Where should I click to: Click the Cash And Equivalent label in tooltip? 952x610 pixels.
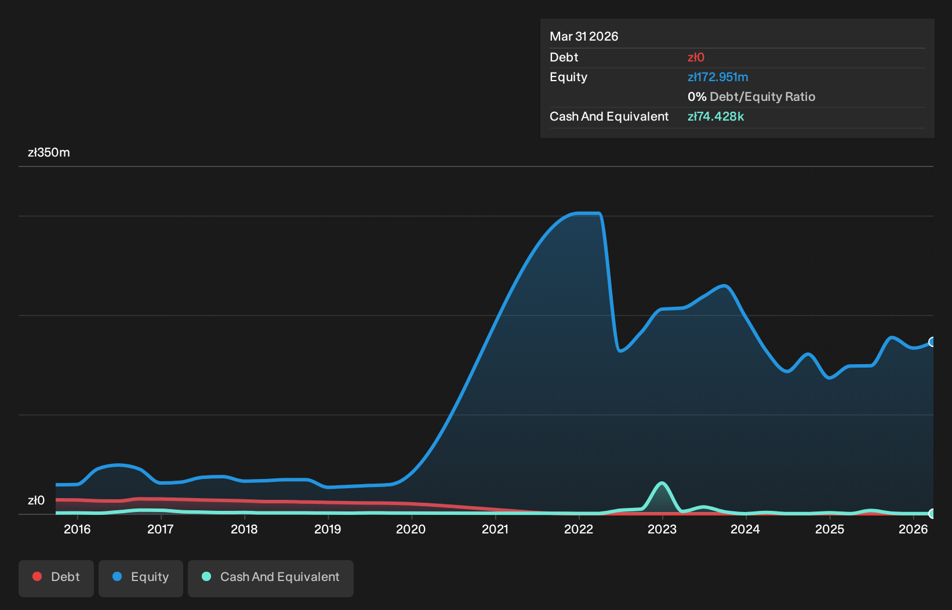point(609,117)
